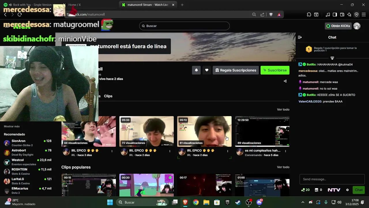Image resolution: width=369 pixels, height=208 pixels.
Task: Open OBS Studio from the taskbar
Action: [x=248, y=202]
